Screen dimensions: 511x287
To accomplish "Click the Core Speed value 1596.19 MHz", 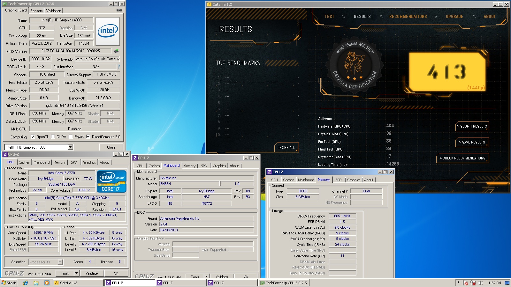I will pos(43,232).
